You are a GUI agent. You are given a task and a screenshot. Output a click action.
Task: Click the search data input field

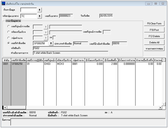(29, 10)
